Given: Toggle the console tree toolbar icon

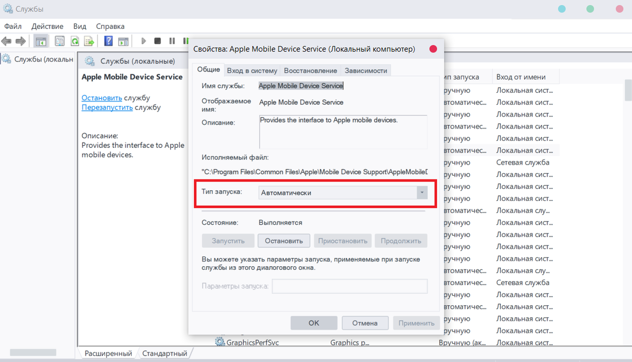Looking at the screenshot, I should (x=41, y=41).
